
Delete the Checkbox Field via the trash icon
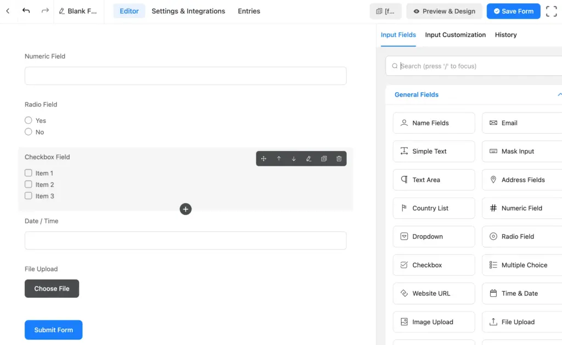[x=339, y=159]
